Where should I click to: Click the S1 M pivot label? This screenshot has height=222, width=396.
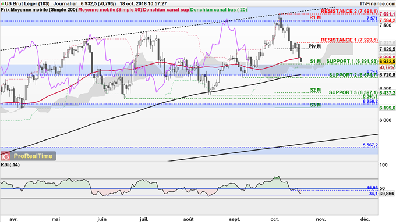[x=316, y=61]
